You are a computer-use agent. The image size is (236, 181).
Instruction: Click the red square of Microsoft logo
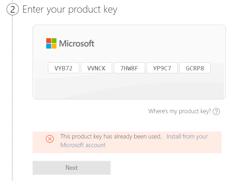click(49, 41)
